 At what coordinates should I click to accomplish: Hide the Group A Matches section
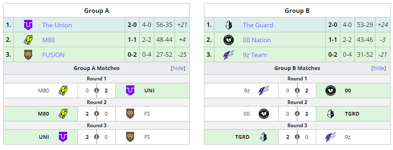178,68
